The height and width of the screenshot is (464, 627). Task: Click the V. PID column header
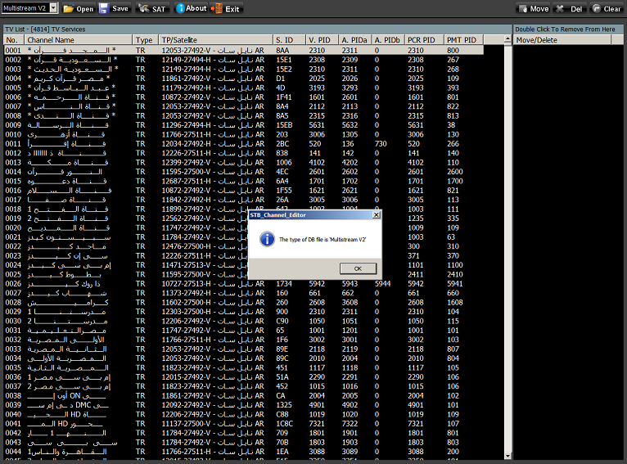click(323, 40)
